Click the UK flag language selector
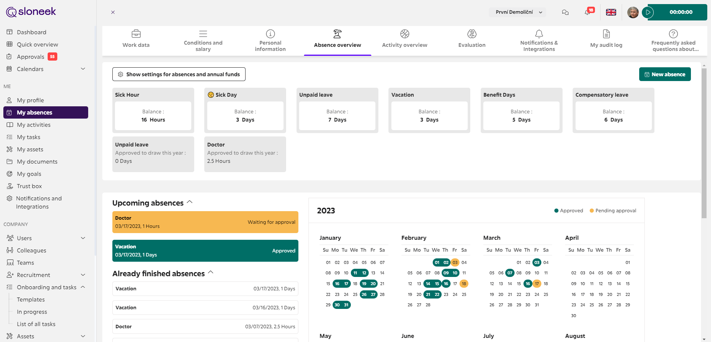 (x=611, y=12)
